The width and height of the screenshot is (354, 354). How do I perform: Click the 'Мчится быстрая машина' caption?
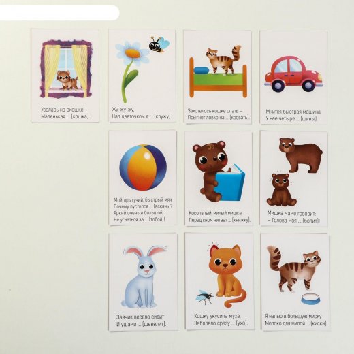coord(293,112)
